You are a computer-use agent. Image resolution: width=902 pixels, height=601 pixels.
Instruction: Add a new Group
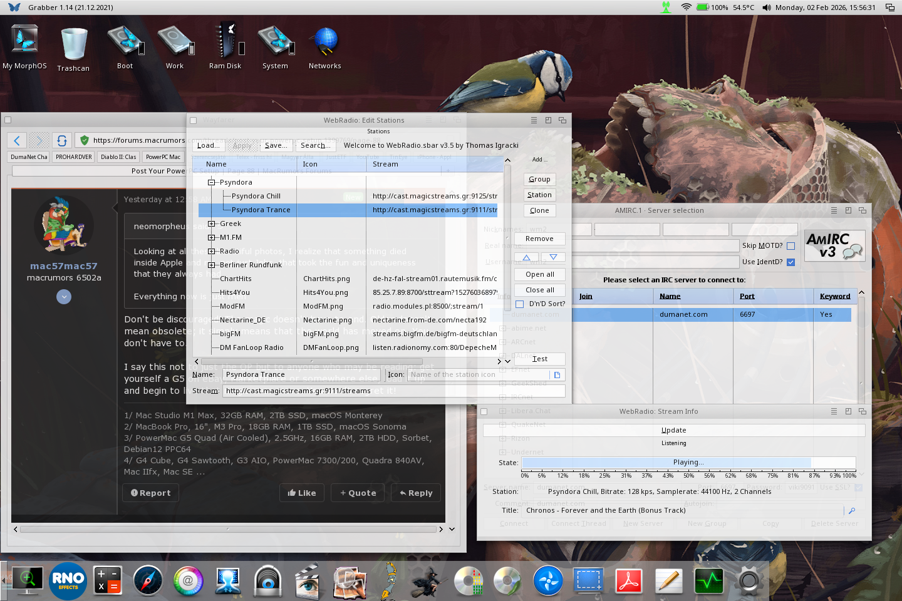pos(539,179)
